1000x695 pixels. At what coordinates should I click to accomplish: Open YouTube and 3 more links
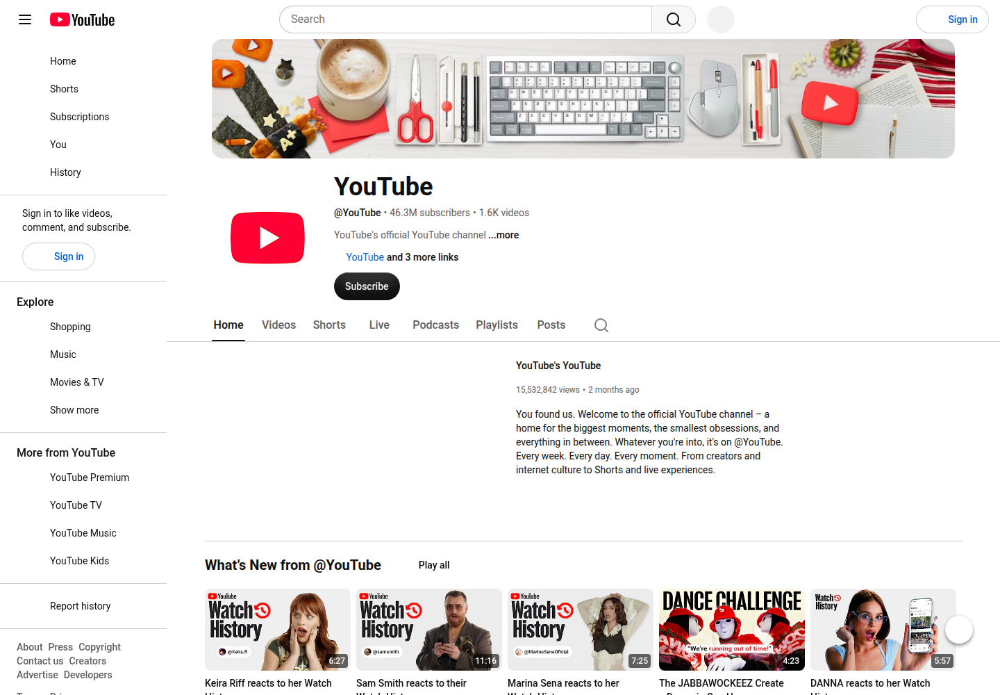[x=402, y=257]
